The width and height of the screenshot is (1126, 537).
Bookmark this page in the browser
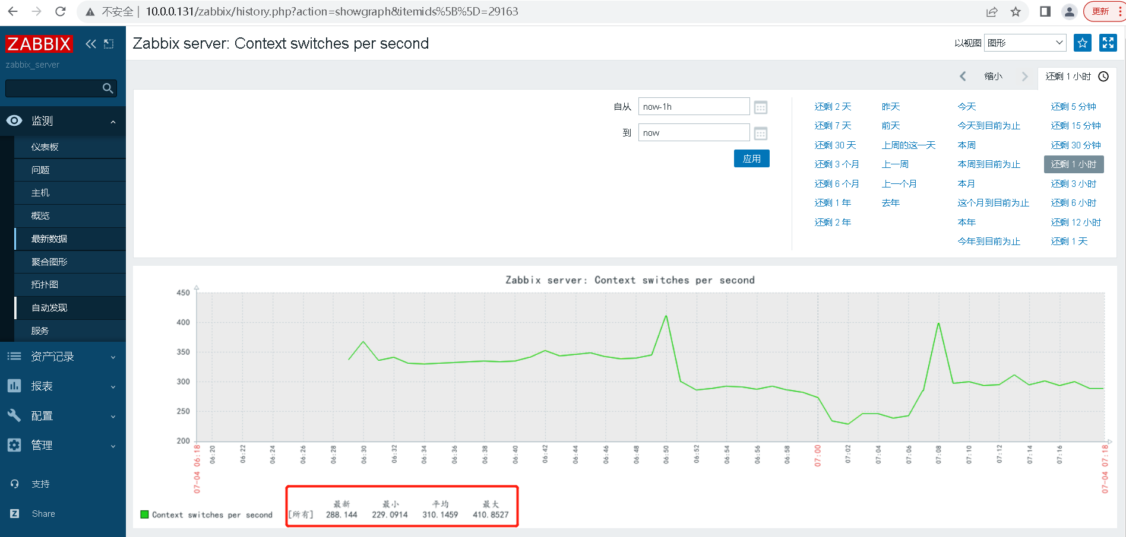[1016, 12]
